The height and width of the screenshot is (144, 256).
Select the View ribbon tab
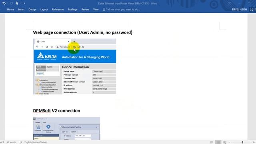point(96,10)
